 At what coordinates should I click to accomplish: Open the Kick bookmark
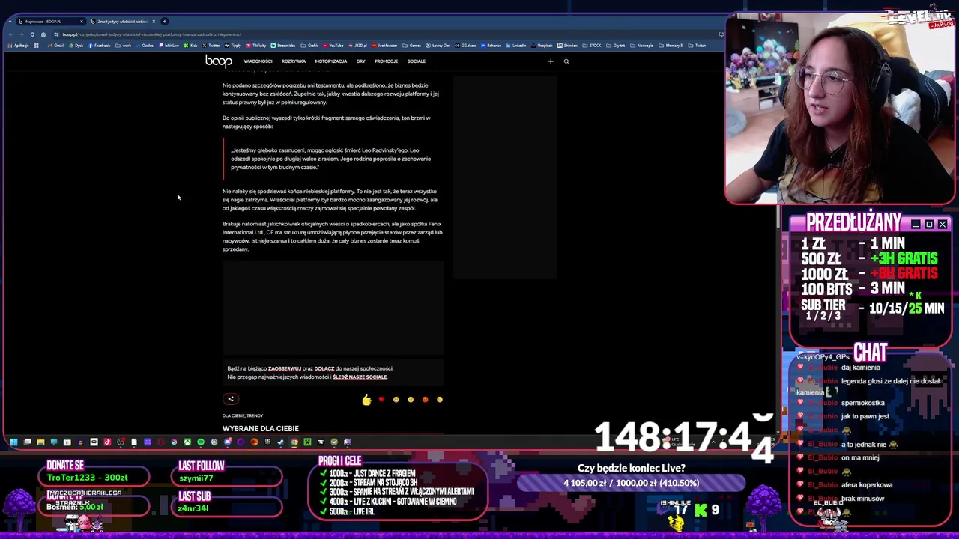[x=190, y=46]
